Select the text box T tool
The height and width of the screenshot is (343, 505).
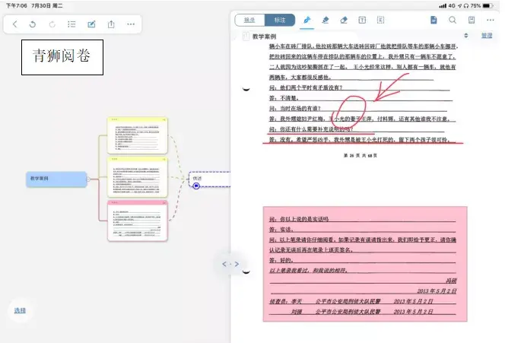[x=362, y=21]
